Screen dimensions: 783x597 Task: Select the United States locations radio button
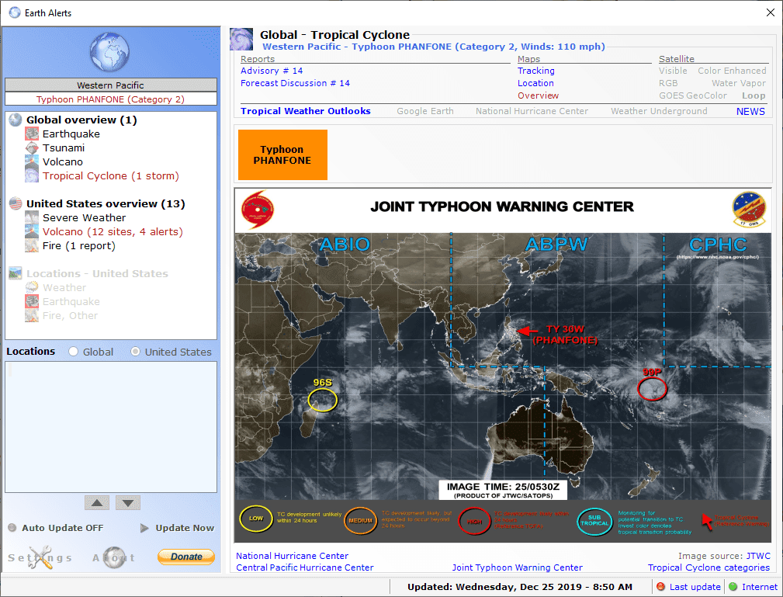point(135,352)
